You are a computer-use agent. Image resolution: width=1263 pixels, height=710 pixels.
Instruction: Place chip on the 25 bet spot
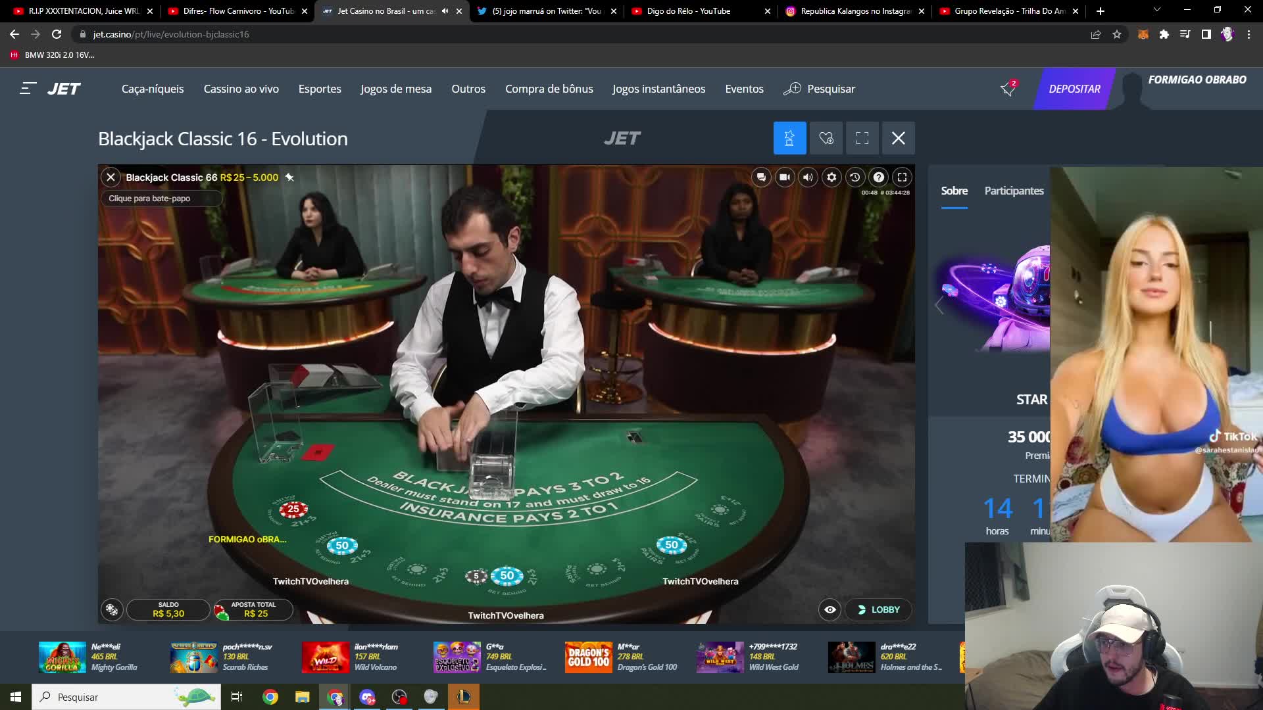coord(293,509)
